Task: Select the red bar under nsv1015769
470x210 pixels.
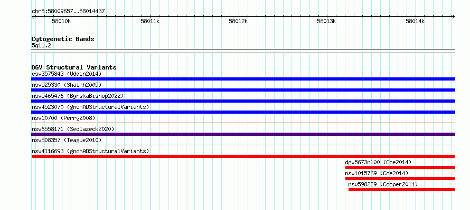Action: (400, 178)
